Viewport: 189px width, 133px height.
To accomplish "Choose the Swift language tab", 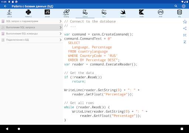I will point(123,13).
